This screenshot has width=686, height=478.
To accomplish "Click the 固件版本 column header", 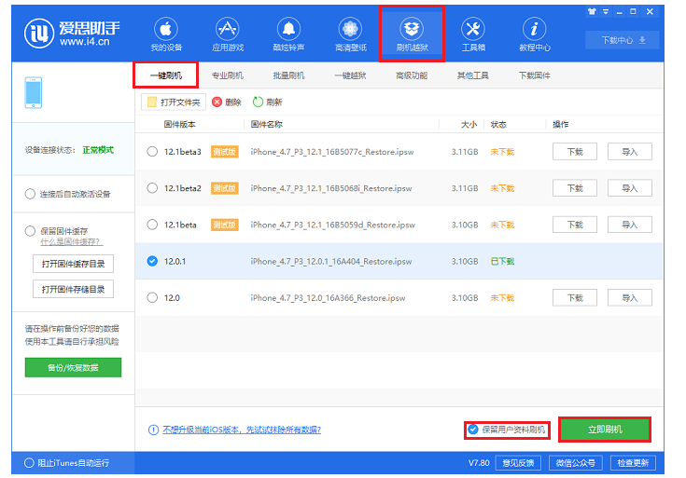I will [180, 125].
